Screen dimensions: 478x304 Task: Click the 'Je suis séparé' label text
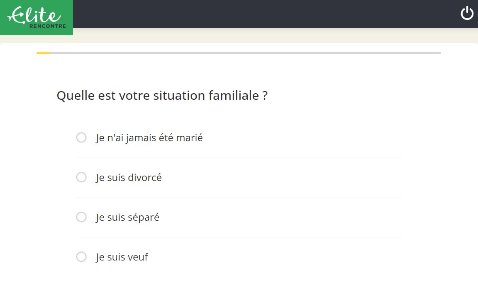click(x=127, y=217)
